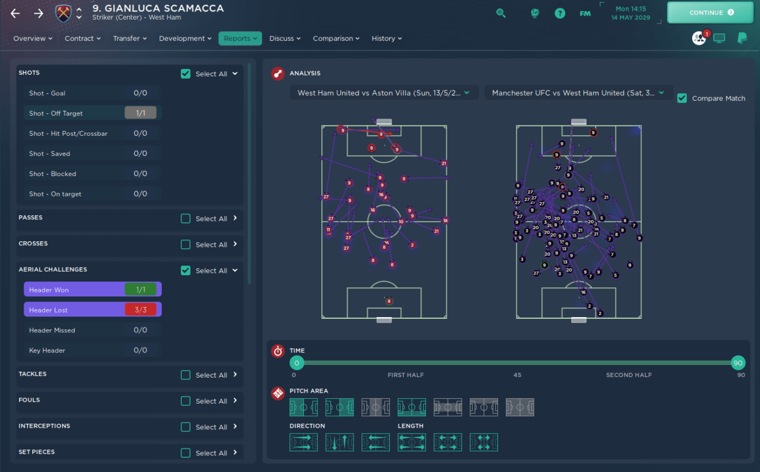Select the short length filter icon
This screenshot has width=760, height=472.
[484, 442]
